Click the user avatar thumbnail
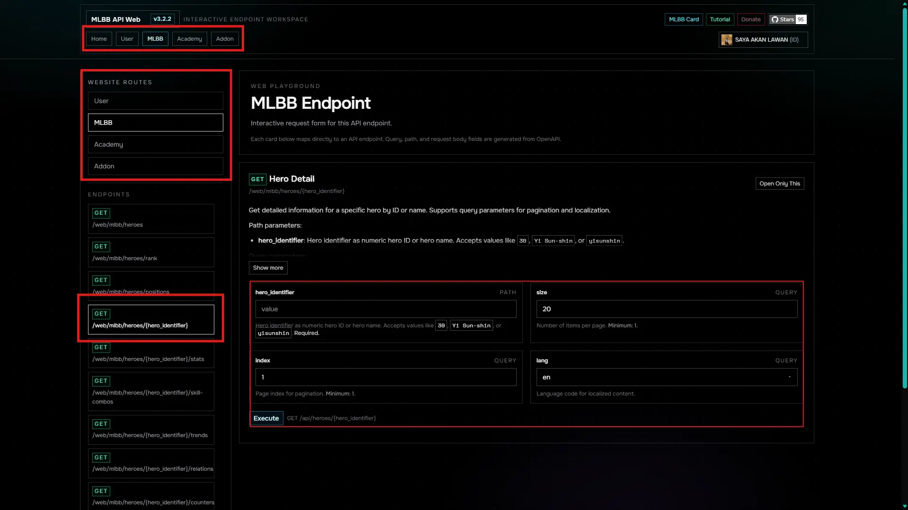 coord(726,40)
